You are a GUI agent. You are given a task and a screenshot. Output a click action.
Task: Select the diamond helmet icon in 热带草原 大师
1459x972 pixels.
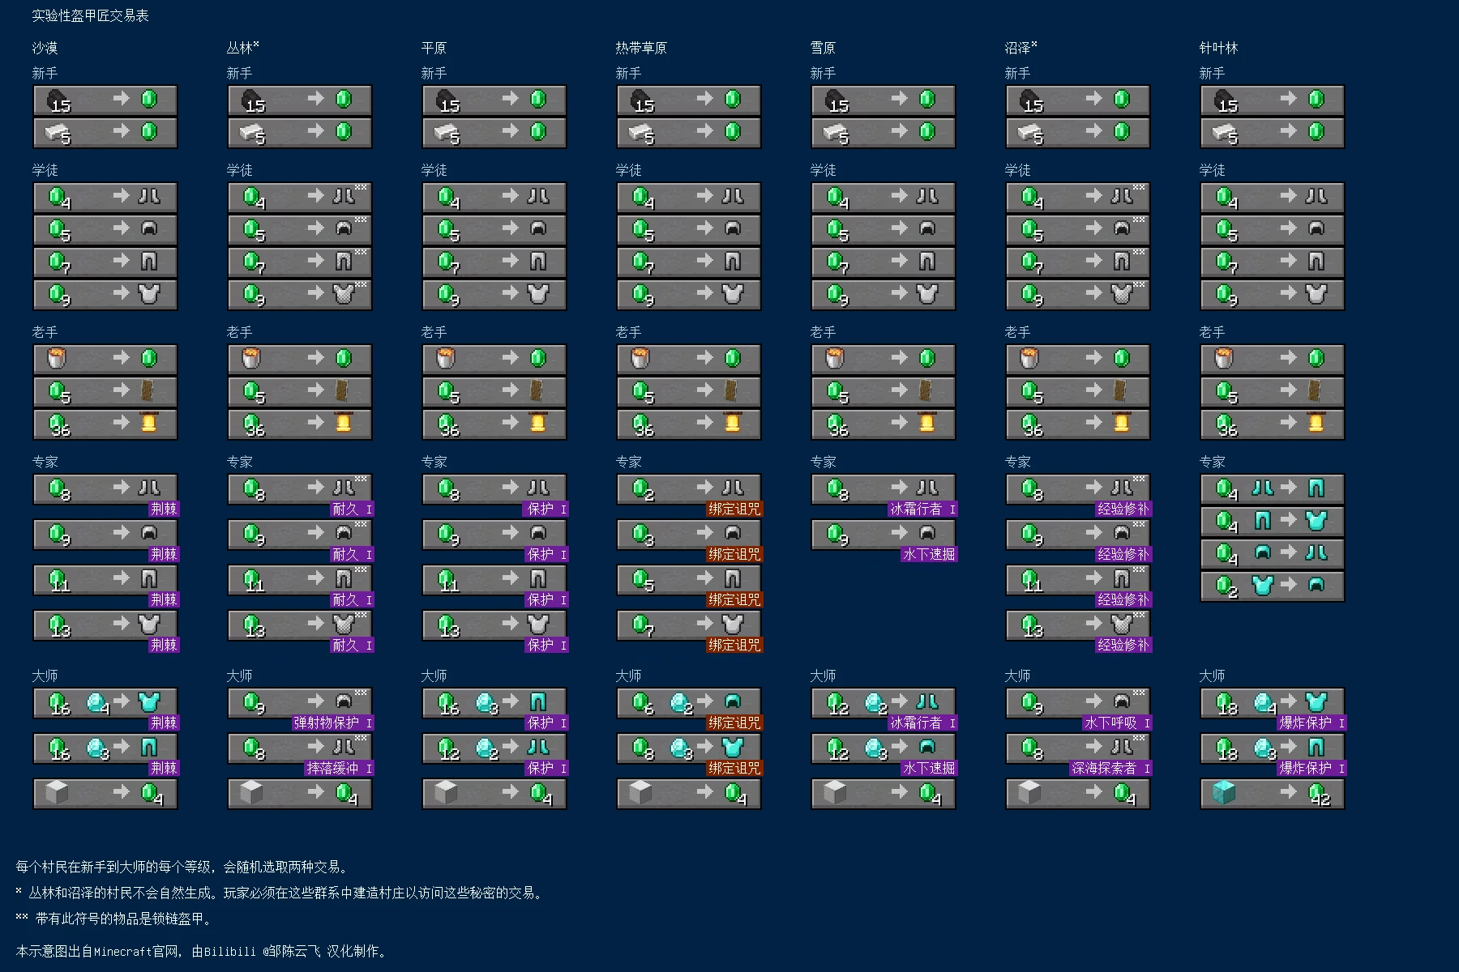[733, 701]
